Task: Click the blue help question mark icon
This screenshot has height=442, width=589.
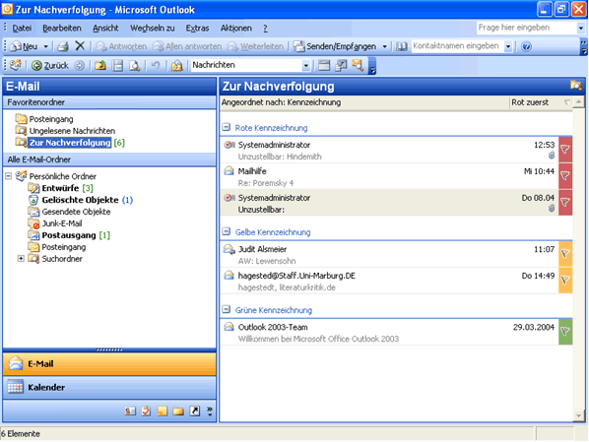Action: point(526,46)
